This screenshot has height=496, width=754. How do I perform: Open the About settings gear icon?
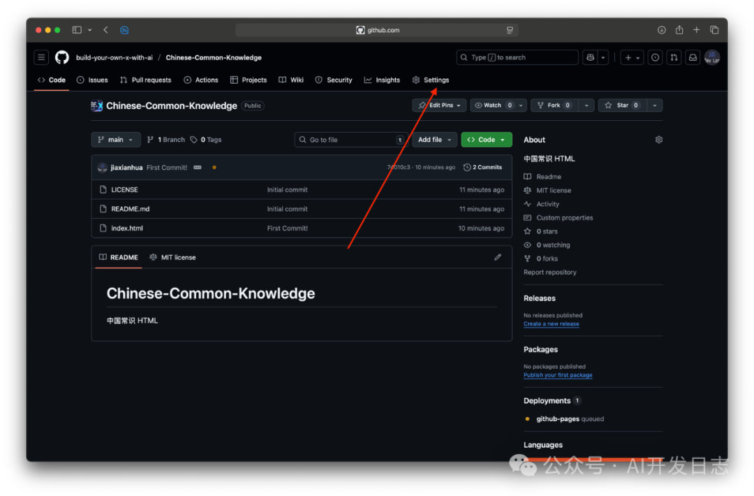tap(659, 140)
